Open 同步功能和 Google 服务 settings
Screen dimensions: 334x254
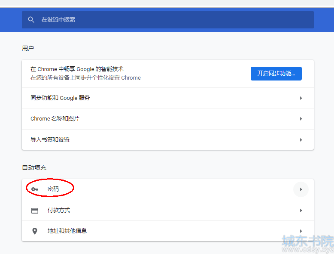click(167, 98)
